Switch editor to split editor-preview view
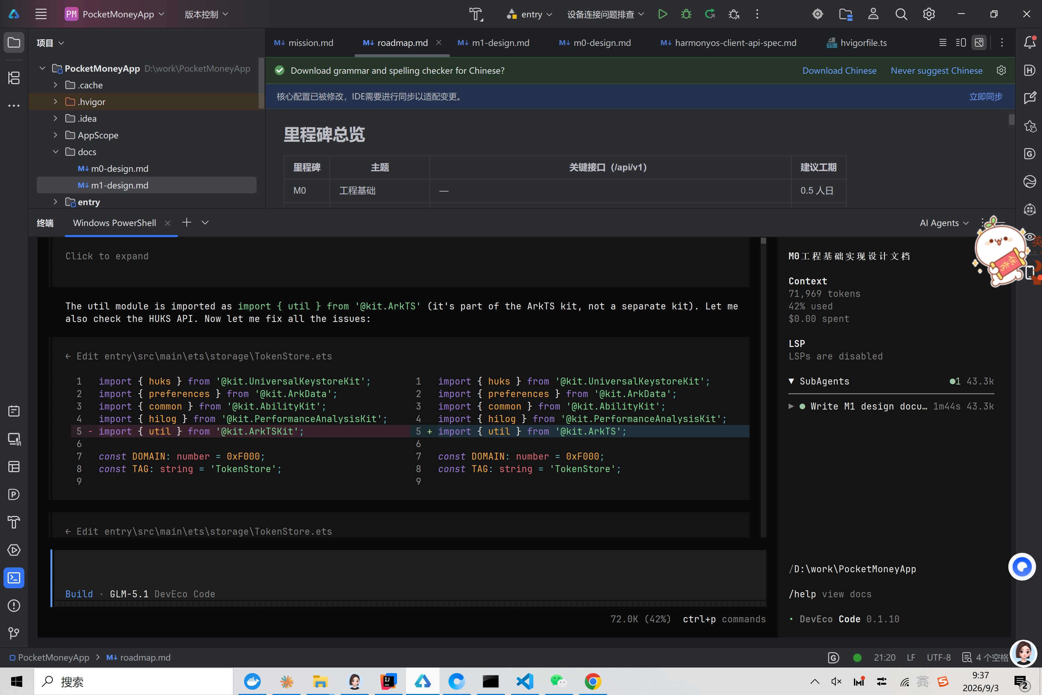The height and width of the screenshot is (695, 1042). 961,42
